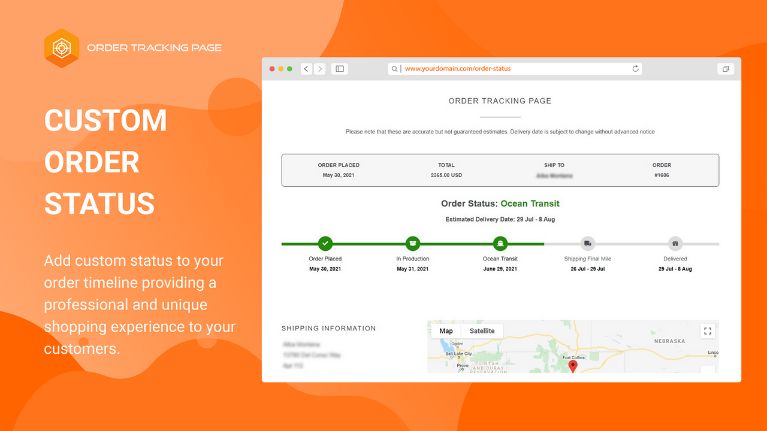Click the CUSTOM ORDER STATUS headline

(105, 162)
